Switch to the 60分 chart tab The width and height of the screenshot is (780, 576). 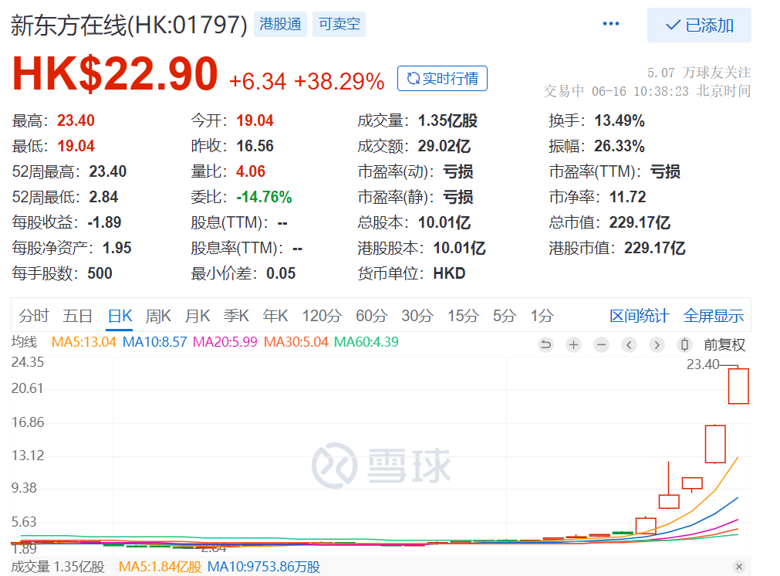[372, 316]
